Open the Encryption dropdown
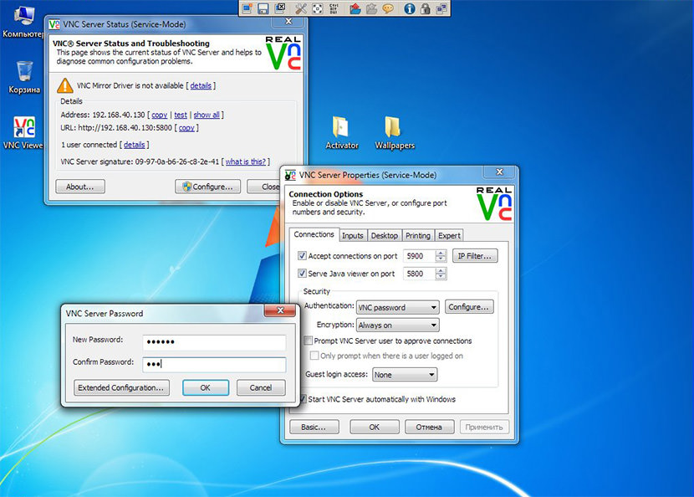The width and height of the screenshot is (694, 497). (x=397, y=325)
